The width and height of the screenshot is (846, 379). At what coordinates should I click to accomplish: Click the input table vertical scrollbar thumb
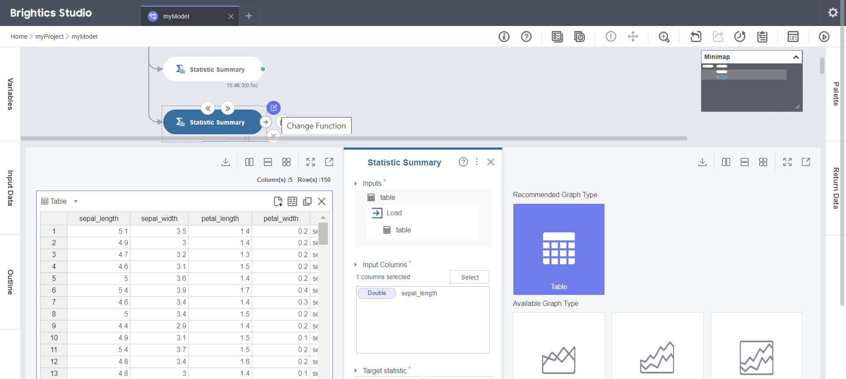323,234
